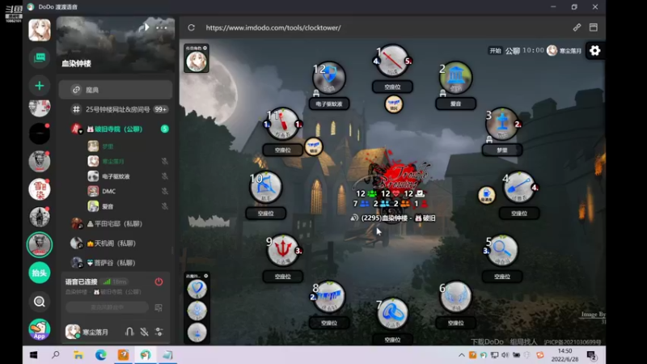Click seat 2 bank building token
The height and width of the screenshot is (364, 647).
pos(455,77)
